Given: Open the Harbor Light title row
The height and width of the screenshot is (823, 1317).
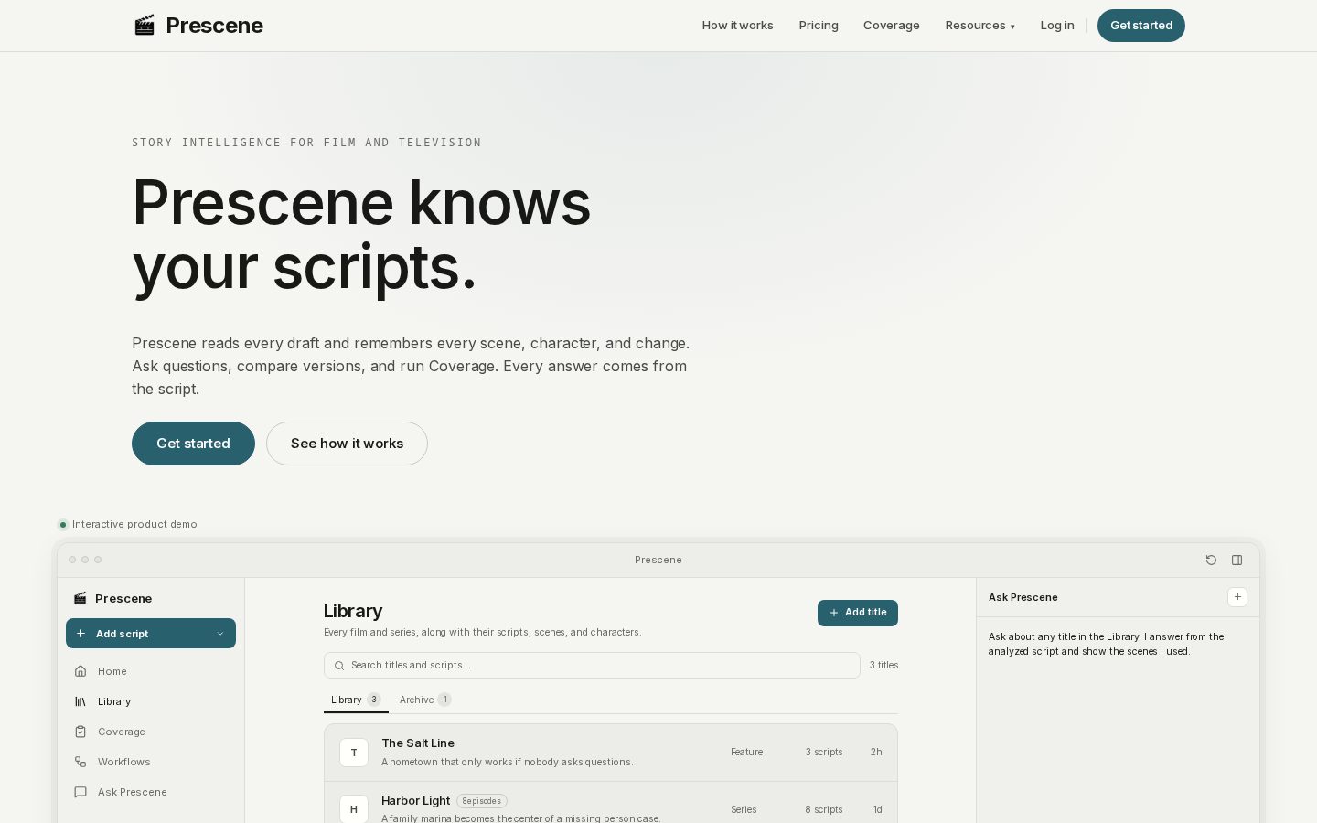Looking at the screenshot, I should click(x=611, y=805).
